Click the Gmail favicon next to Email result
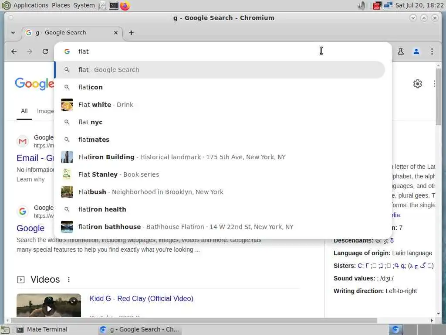This screenshot has width=446, height=335. pos(23,141)
